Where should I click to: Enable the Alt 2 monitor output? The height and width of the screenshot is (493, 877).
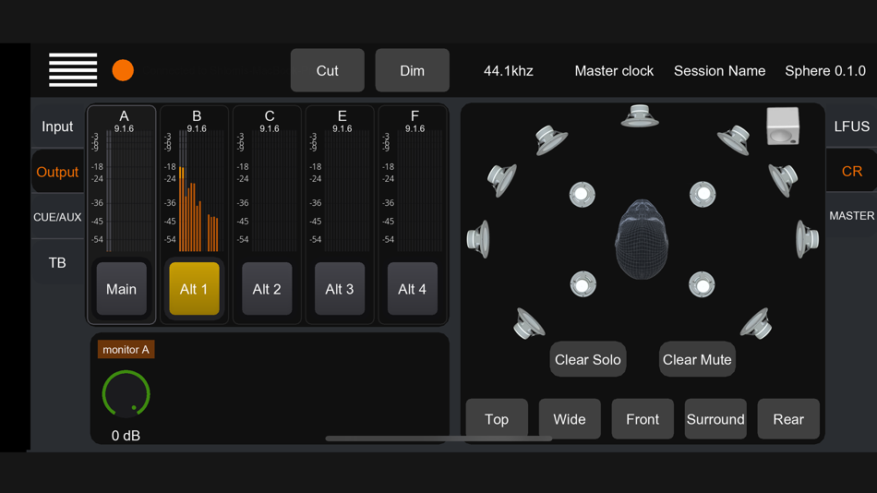point(267,289)
